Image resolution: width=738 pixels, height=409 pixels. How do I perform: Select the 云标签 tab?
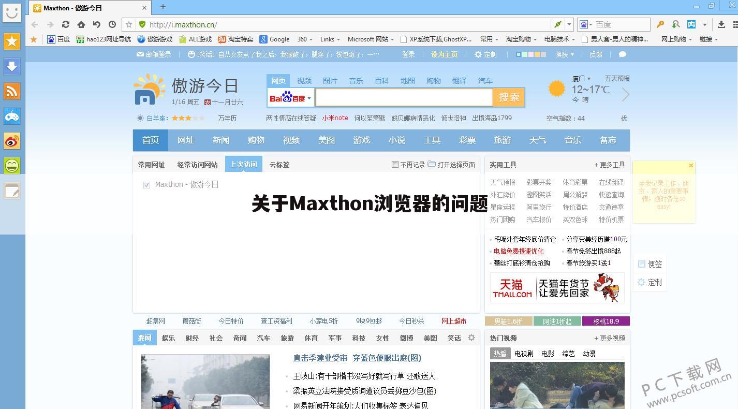pos(279,165)
